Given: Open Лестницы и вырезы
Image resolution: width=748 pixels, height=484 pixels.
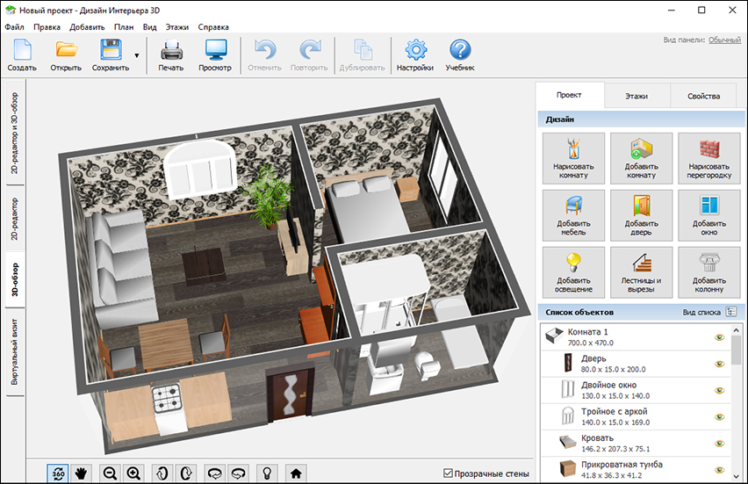Looking at the screenshot, I should click(x=641, y=272).
